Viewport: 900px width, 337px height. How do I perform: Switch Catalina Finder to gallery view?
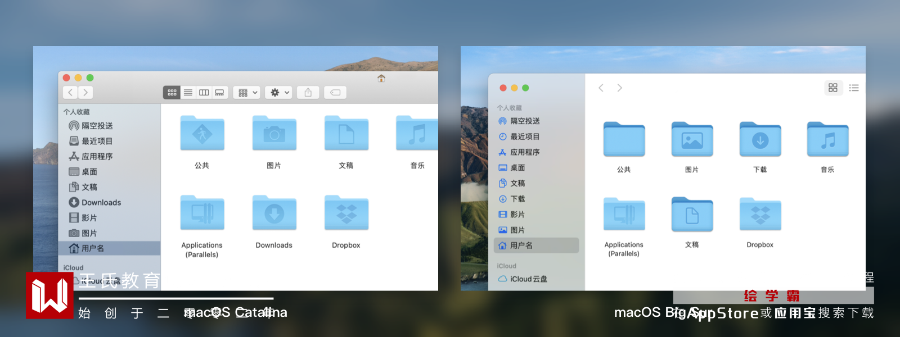tap(219, 93)
